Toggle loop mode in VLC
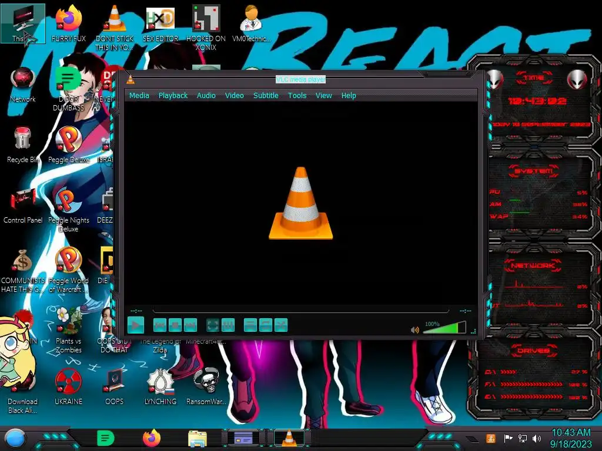This screenshot has width=602, height=451. (x=266, y=325)
